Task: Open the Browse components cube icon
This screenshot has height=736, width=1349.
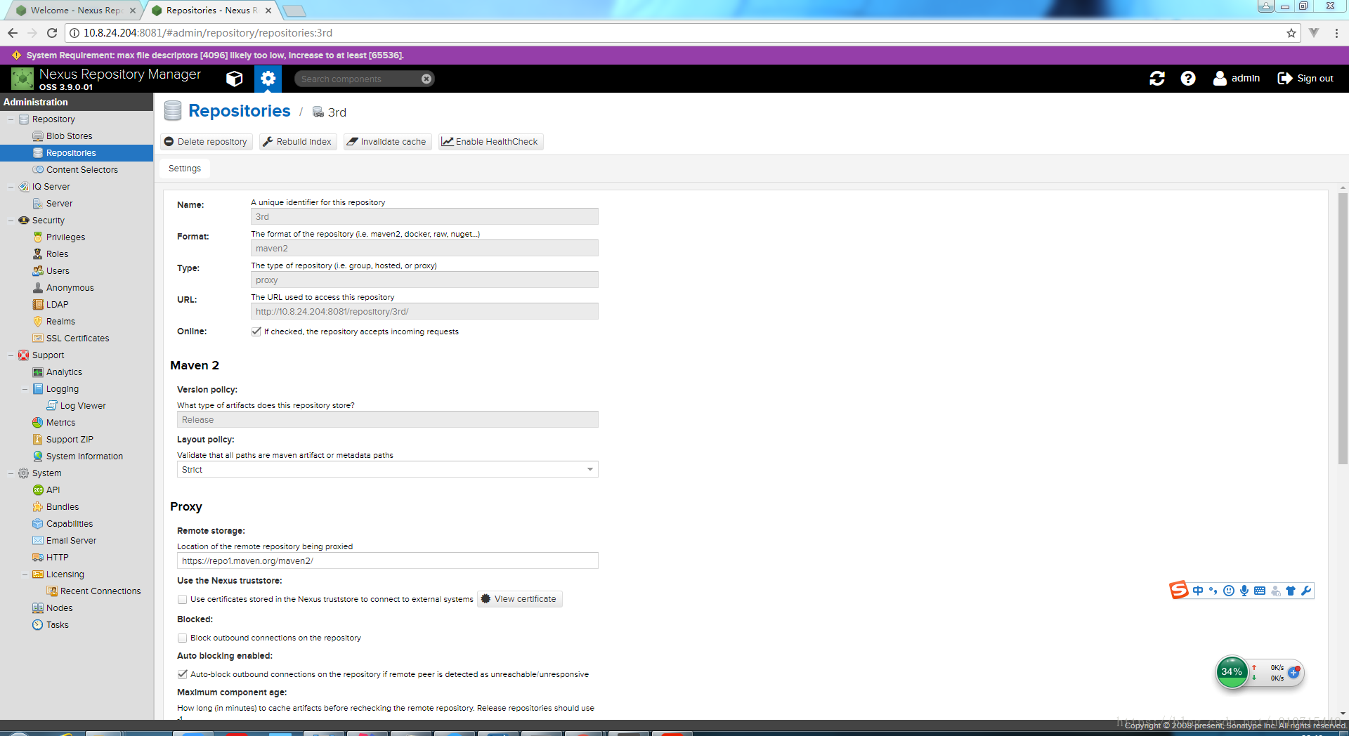Action: (235, 79)
